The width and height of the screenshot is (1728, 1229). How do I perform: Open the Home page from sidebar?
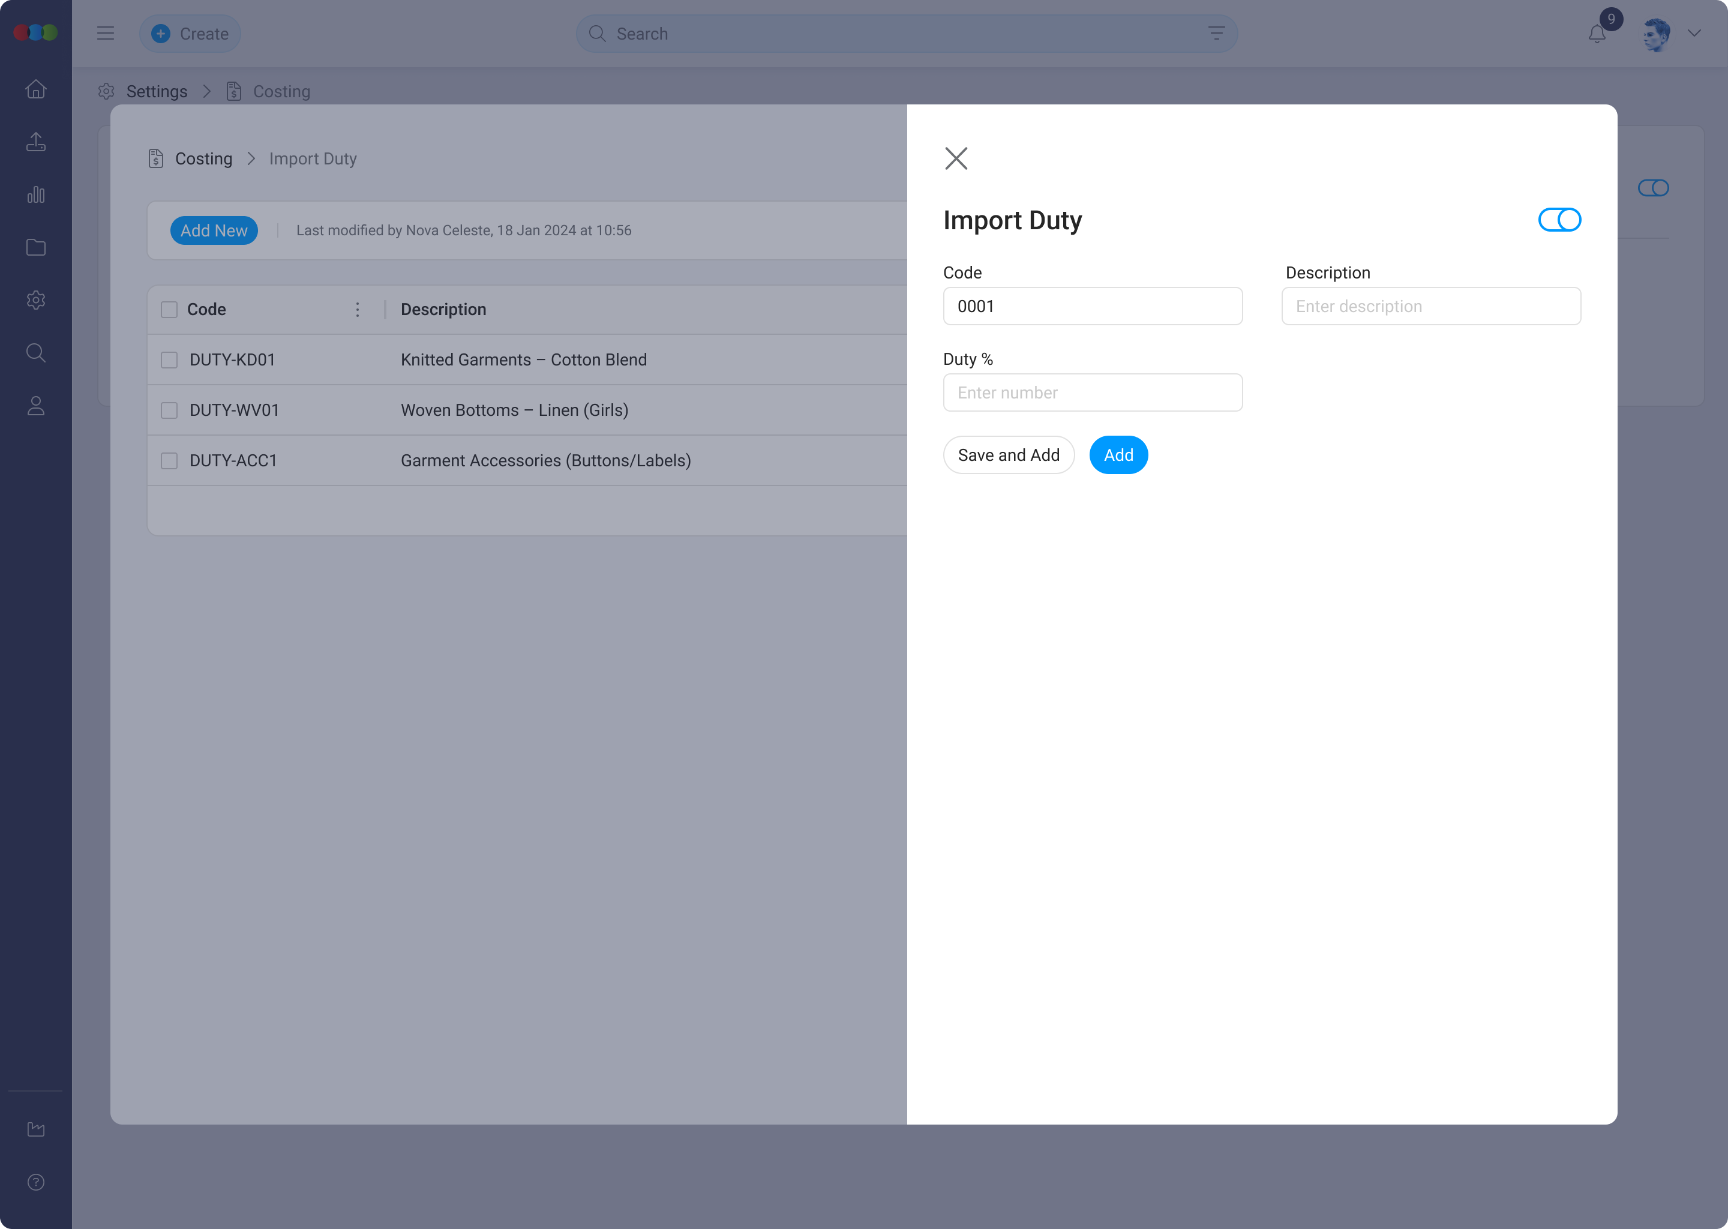click(35, 89)
